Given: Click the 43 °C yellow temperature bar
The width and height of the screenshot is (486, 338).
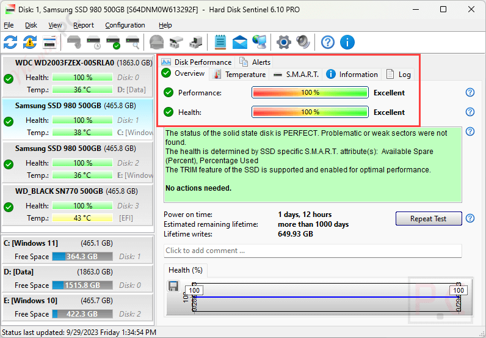Looking at the screenshot, I should (x=82, y=218).
